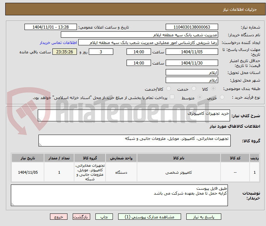Click the تاریخ نیاز column header
The image size is (266, 226).
coord(28,158)
